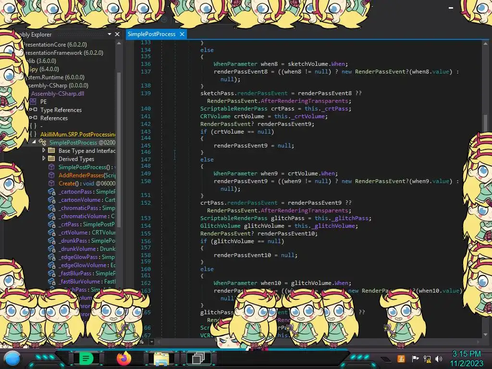Open Assembly Explorer panel options dropdown

[x=109, y=34]
